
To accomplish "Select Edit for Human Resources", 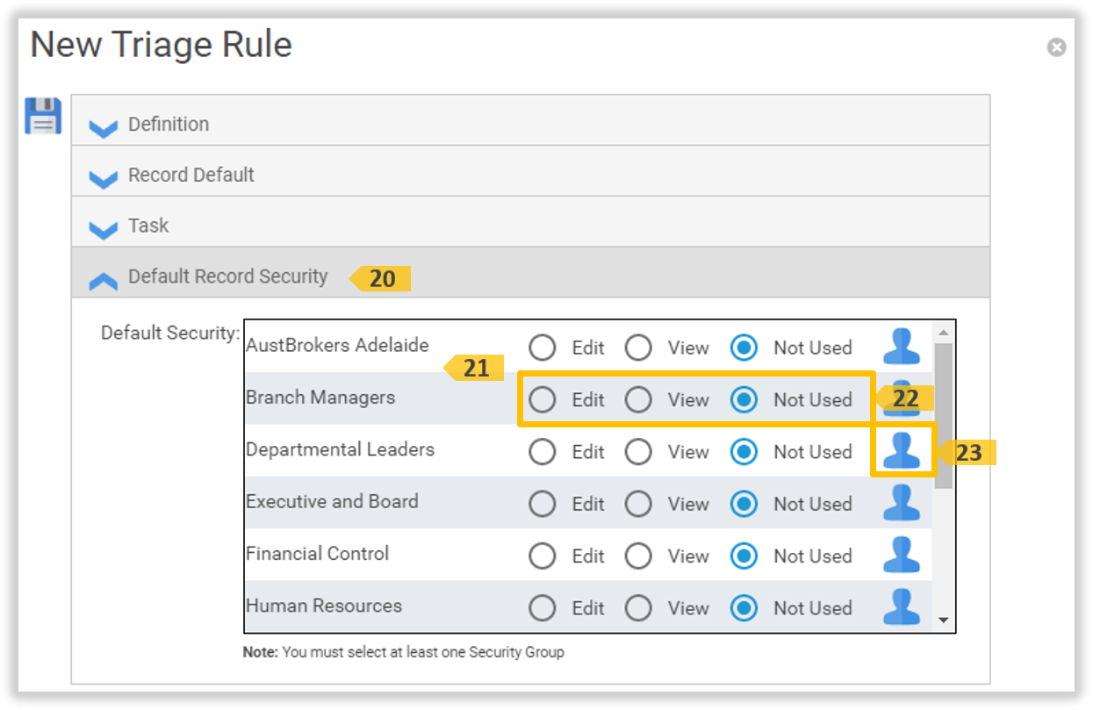I will [543, 607].
